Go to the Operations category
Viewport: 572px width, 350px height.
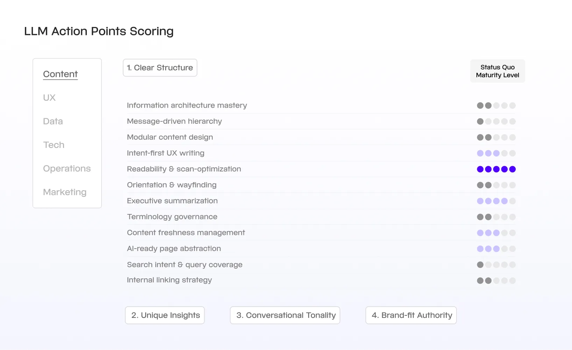coord(67,169)
